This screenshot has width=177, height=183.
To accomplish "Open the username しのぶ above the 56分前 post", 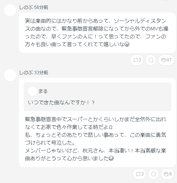I will pyautogui.click(x=26, y=7).
